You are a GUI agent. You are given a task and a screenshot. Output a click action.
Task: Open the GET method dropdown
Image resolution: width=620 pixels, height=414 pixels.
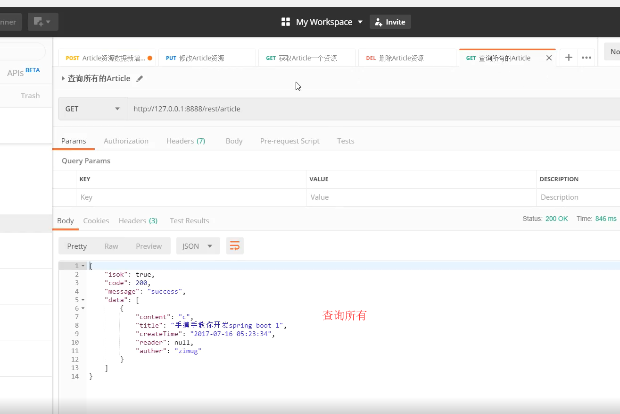point(93,109)
